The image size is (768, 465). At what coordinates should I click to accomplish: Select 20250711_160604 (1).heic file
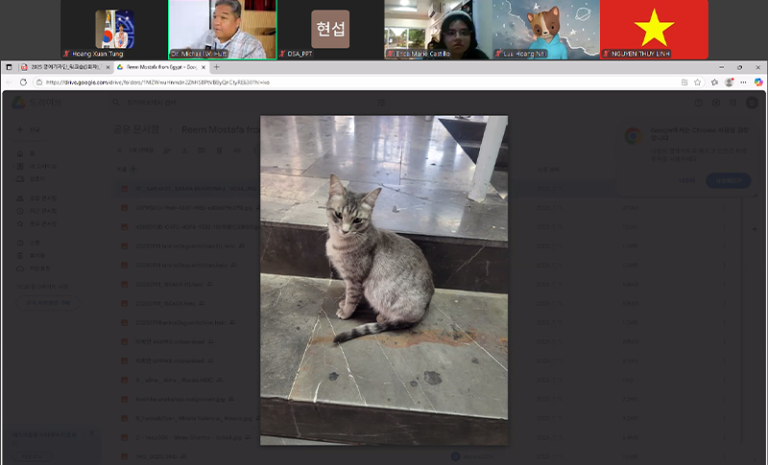pos(170,284)
